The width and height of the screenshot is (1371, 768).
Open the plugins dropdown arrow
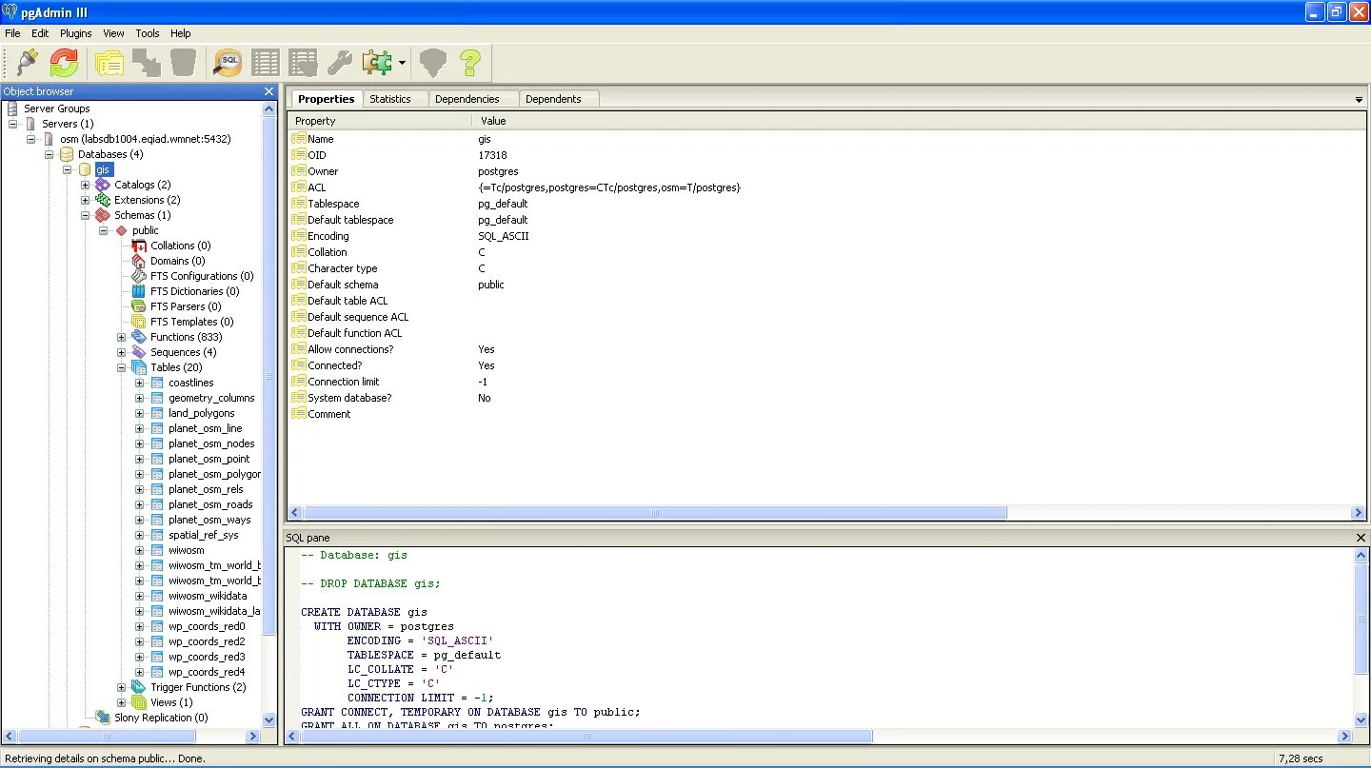(x=403, y=64)
